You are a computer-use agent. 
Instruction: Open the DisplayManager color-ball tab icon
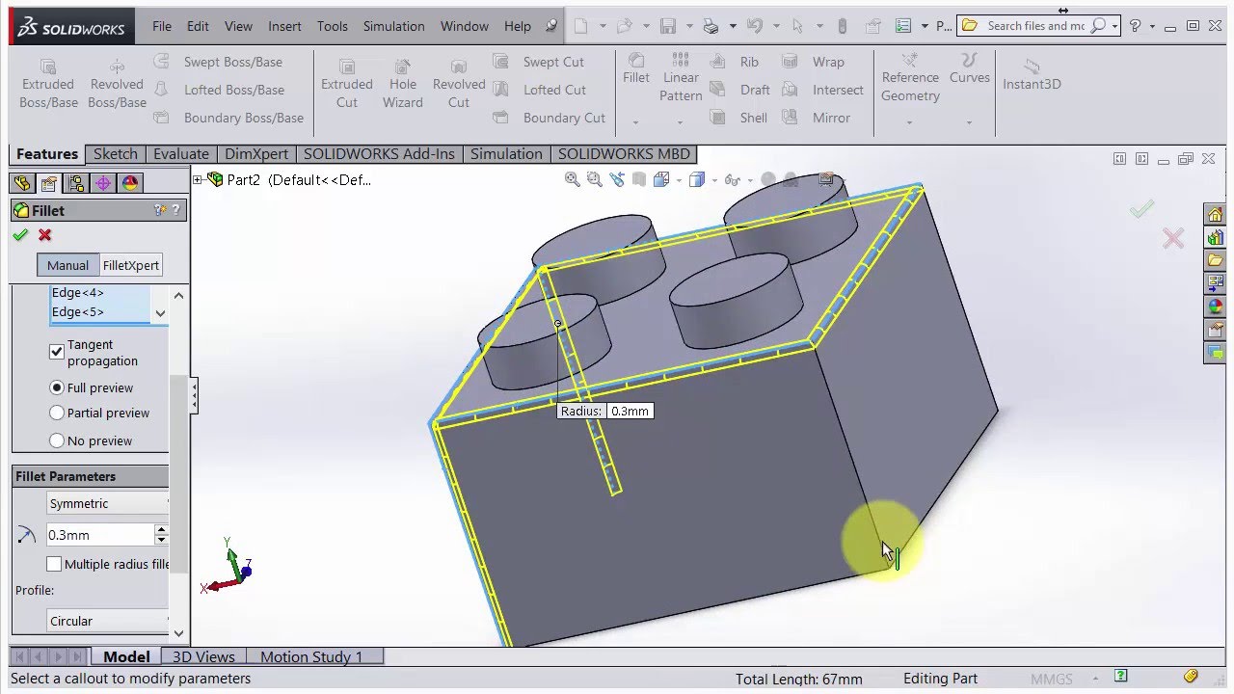[x=130, y=183]
